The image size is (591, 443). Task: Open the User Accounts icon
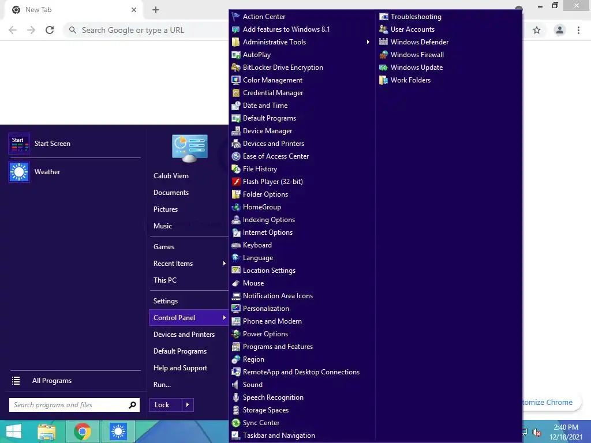point(383,29)
